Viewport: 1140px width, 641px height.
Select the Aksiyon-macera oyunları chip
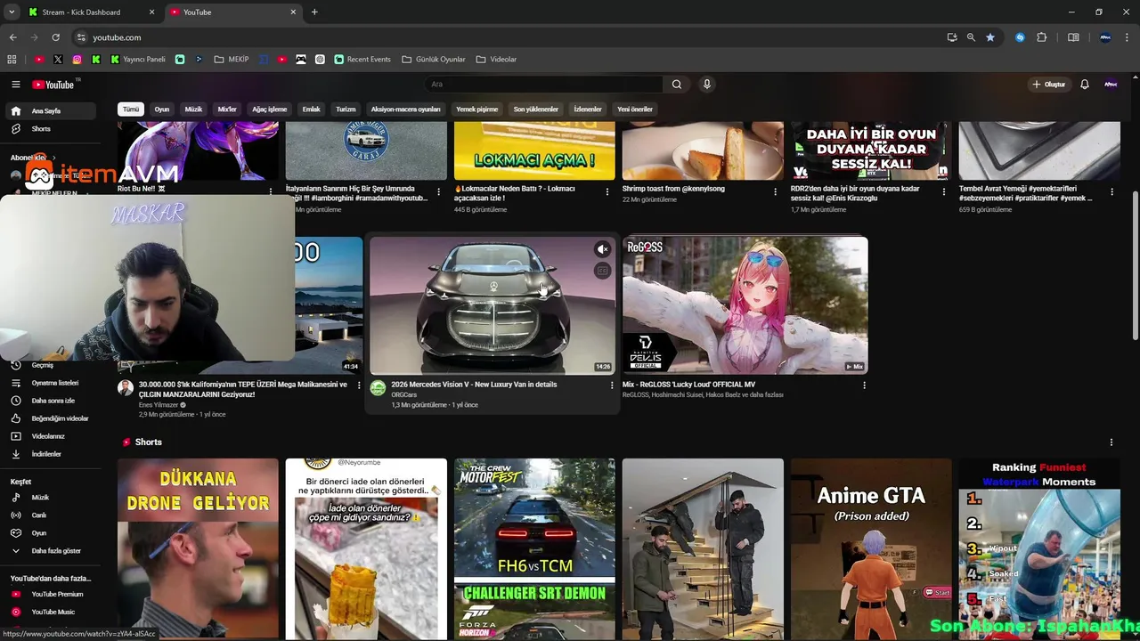coord(406,110)
